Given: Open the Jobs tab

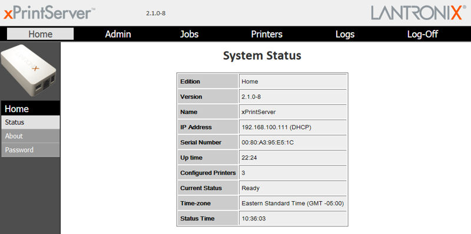Looking at the screenshot, I should point(189,34).
